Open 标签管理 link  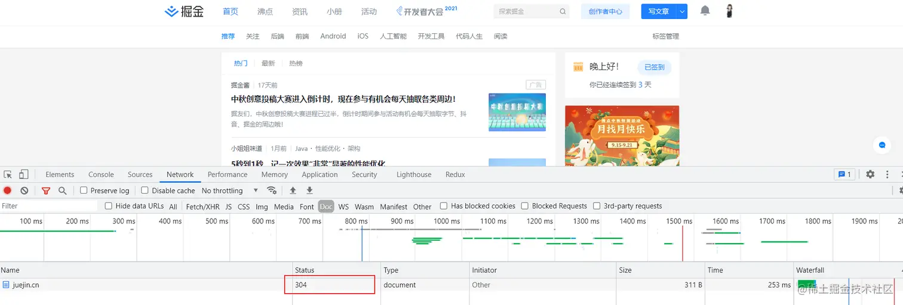(x=665, y=36)
